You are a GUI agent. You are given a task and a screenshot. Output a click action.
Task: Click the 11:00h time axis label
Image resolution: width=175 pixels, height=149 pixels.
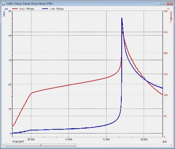(x=69, y=140)
